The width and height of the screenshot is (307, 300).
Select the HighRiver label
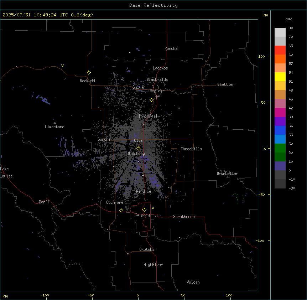[x=153, y=265]
